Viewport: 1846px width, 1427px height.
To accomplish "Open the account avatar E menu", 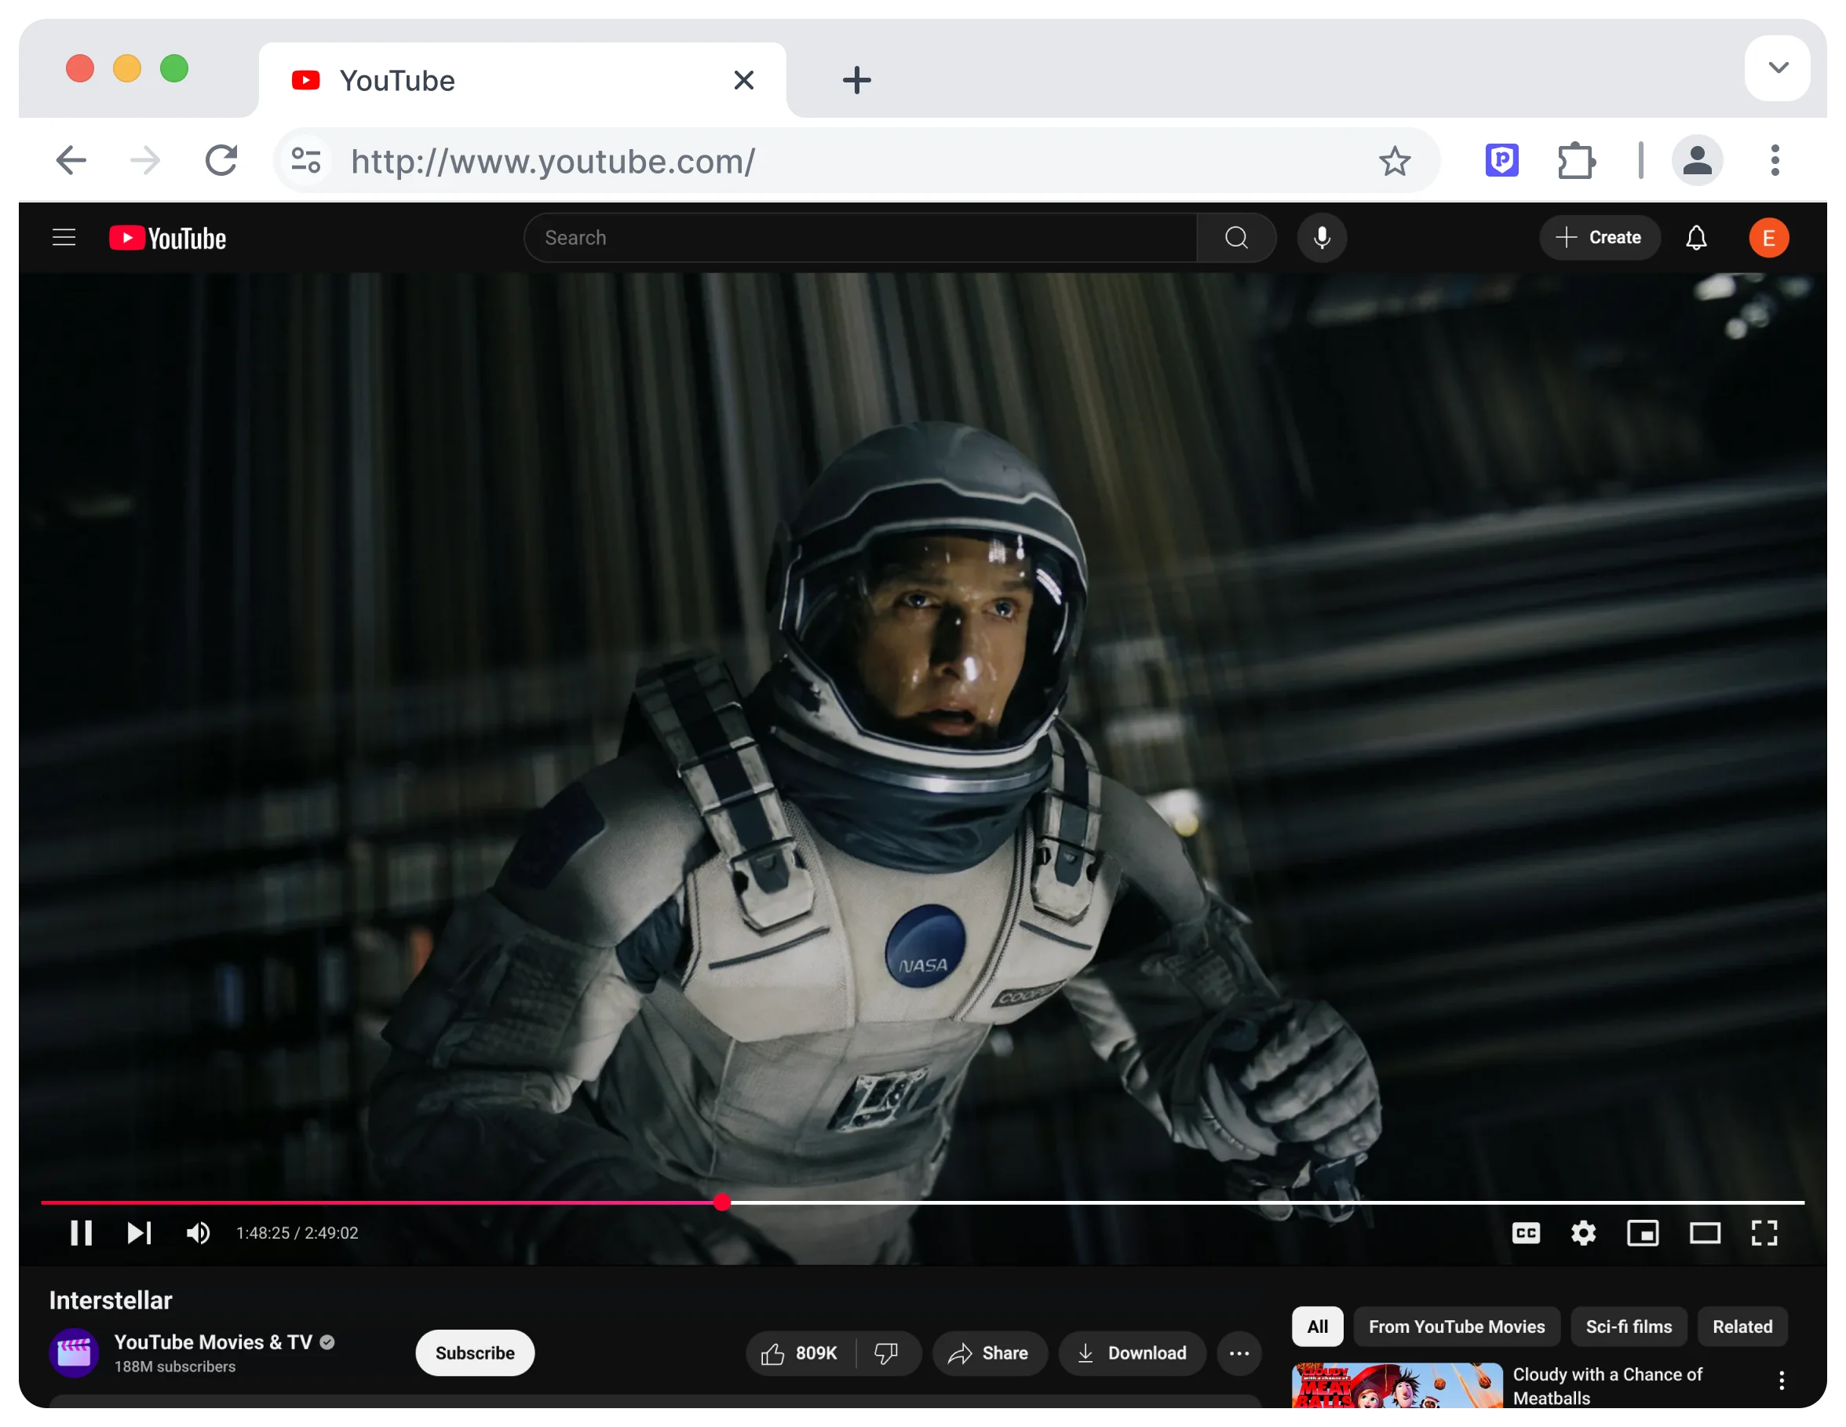I will coord(1768,238).
